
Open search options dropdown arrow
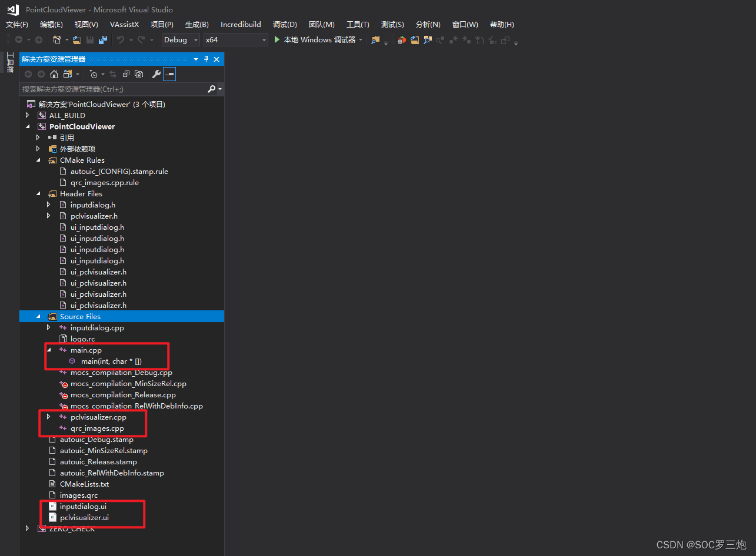coord(220,89)
